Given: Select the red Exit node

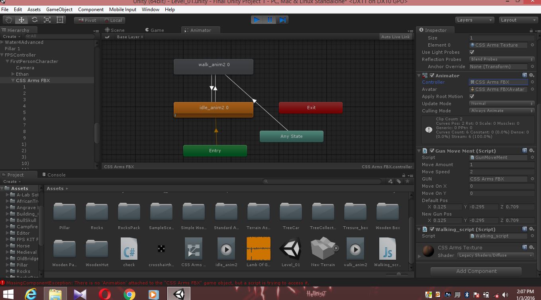Looking at the screenshot, I should click(311, 108).
